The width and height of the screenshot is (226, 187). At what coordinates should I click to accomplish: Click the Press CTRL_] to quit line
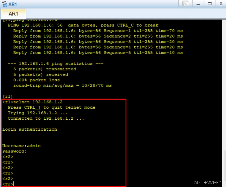51,107
